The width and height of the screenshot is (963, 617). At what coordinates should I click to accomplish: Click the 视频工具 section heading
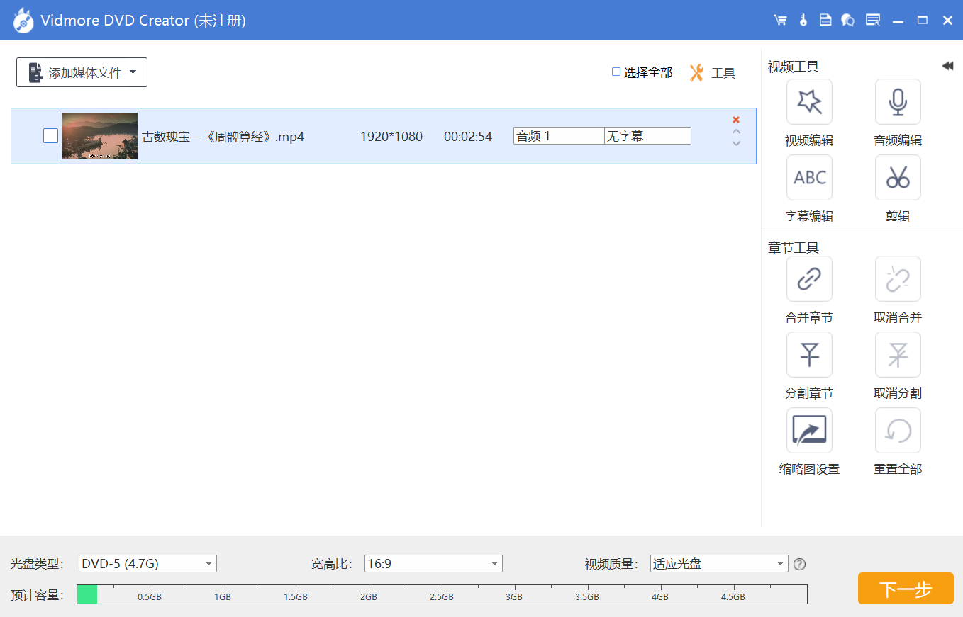tap(794, 67)
